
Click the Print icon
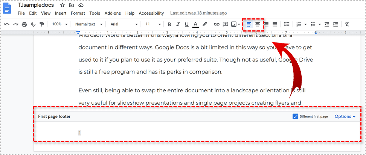[x=24, y=24]
